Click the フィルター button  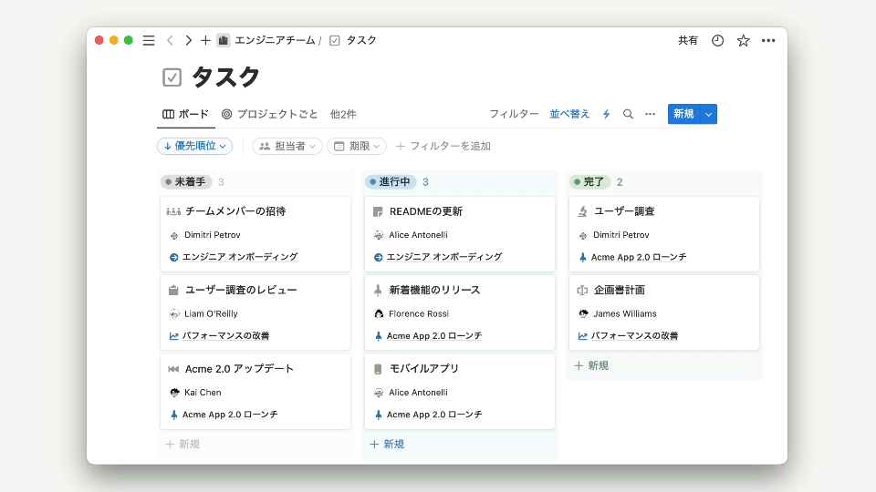click(x=514, y=114)
